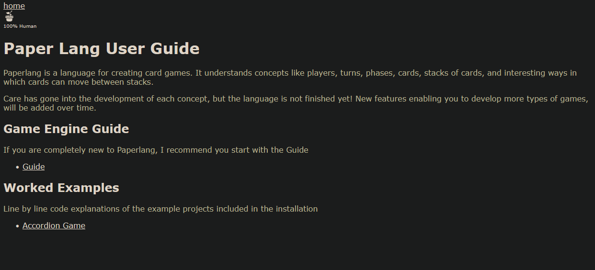The height and width of the screenshot is (270, 595).
Task: Click the "will be added over time" line
Action: click(50, 108)
